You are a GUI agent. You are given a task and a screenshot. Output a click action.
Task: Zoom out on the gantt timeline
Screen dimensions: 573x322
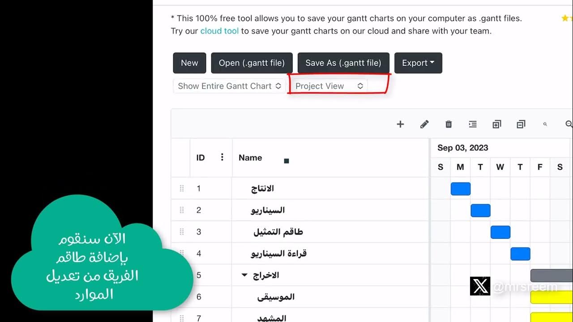point(569,124)
